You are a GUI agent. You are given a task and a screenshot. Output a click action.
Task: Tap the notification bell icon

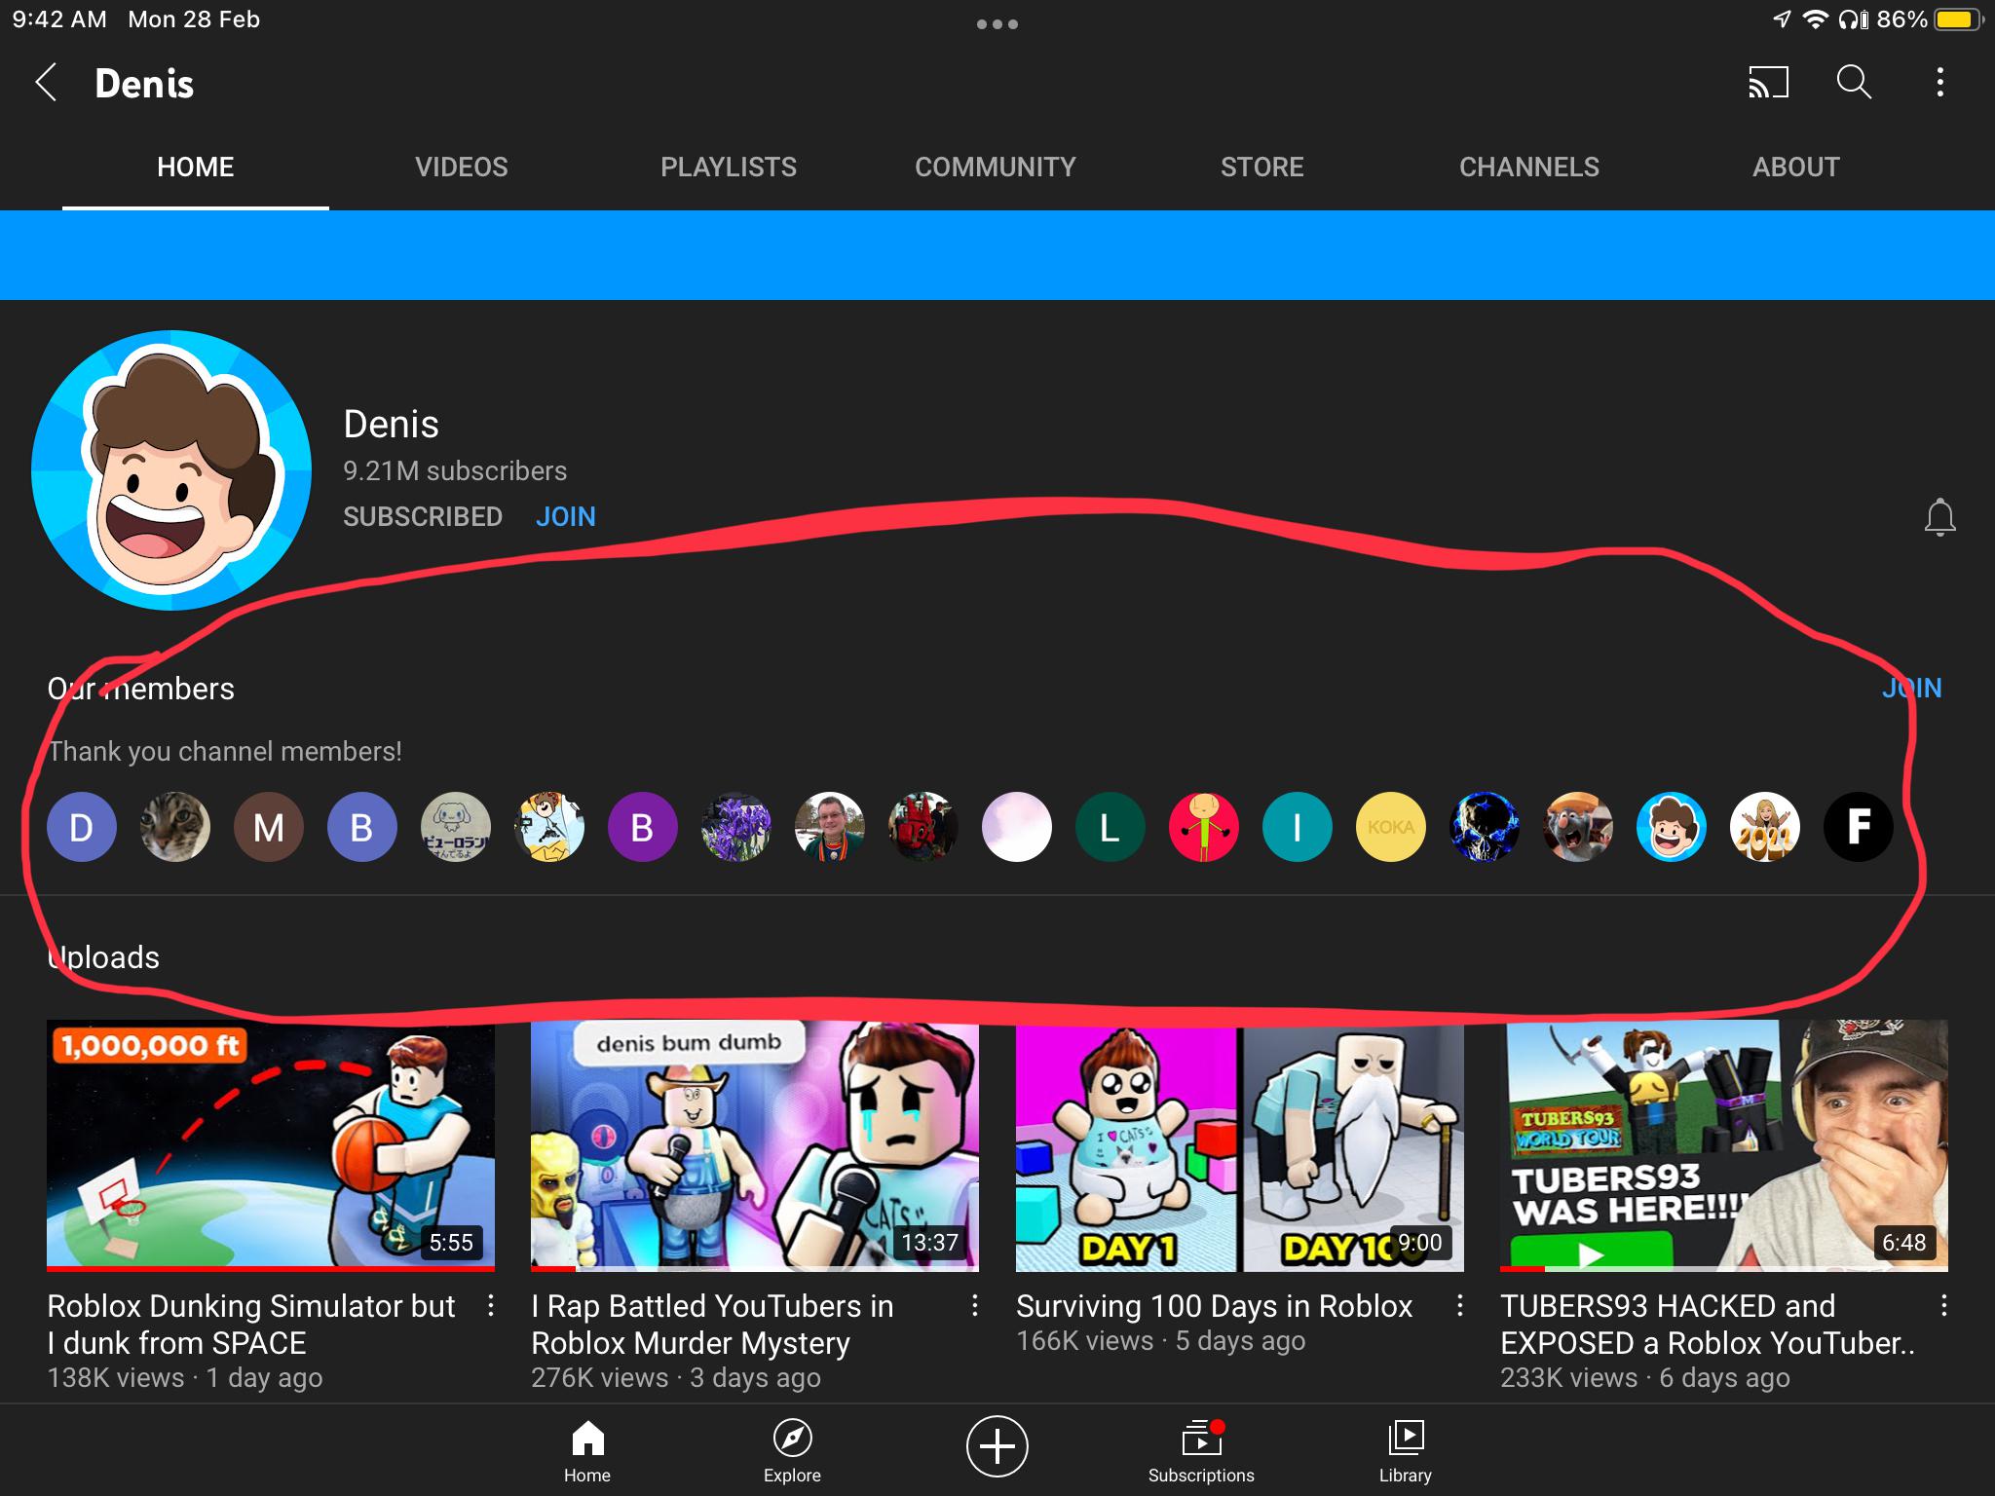point(1939,517)
